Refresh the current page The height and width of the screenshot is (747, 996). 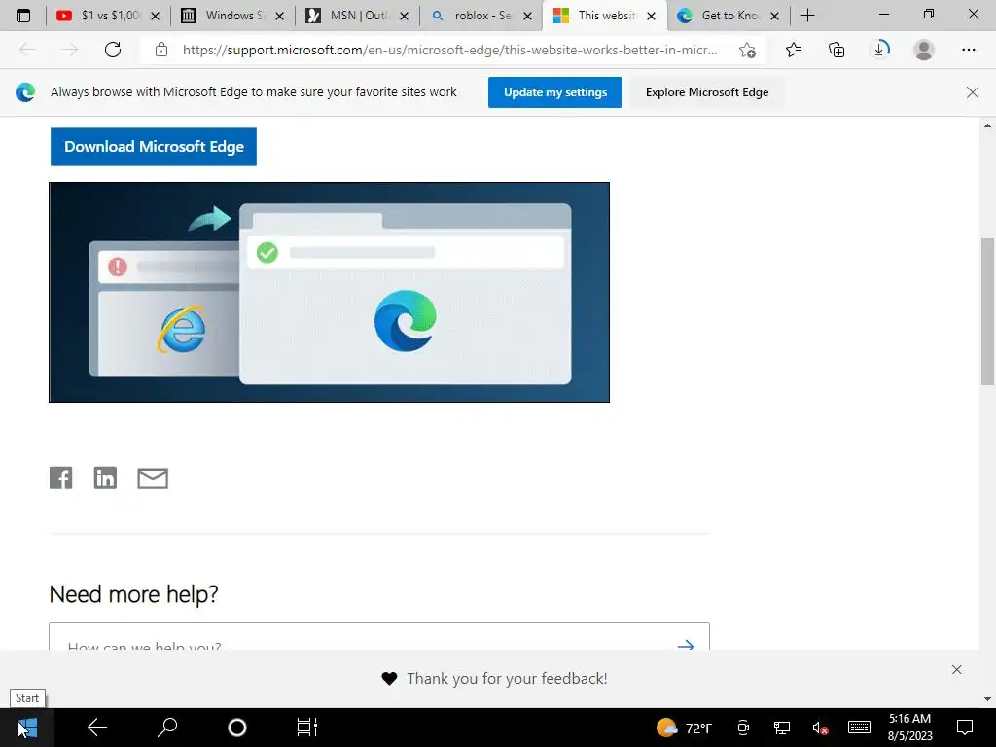click(x=113, y=50)
